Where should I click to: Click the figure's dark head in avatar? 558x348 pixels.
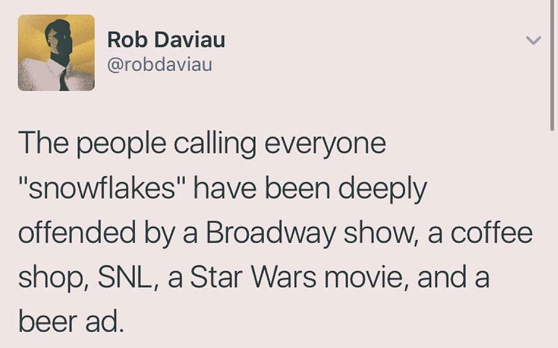pos(59,38)
